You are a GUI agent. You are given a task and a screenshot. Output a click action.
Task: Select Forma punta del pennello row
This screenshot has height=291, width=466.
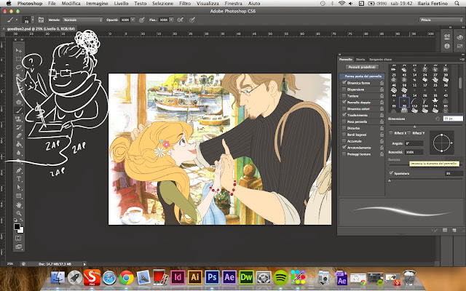362,76
